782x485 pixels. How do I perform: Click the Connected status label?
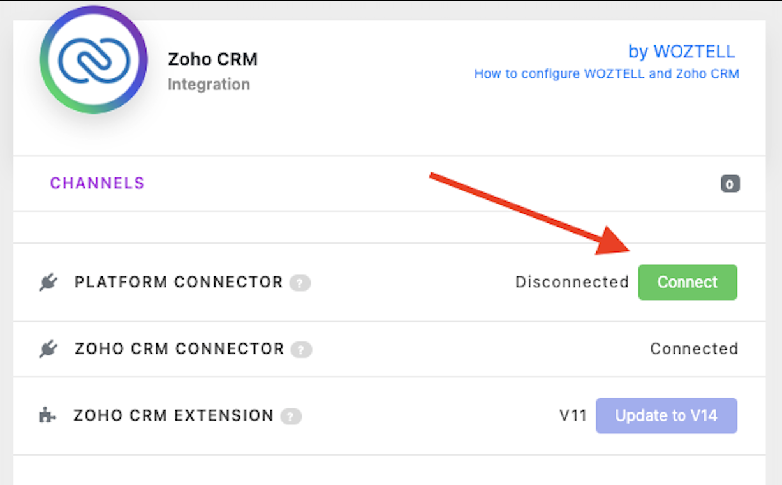pyautogui.click(x=694, y=349)
